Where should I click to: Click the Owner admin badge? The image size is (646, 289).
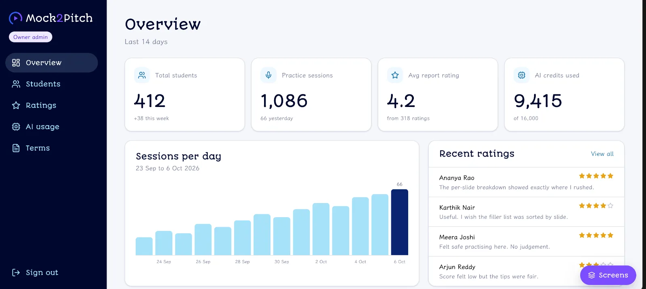click(31, 37)
